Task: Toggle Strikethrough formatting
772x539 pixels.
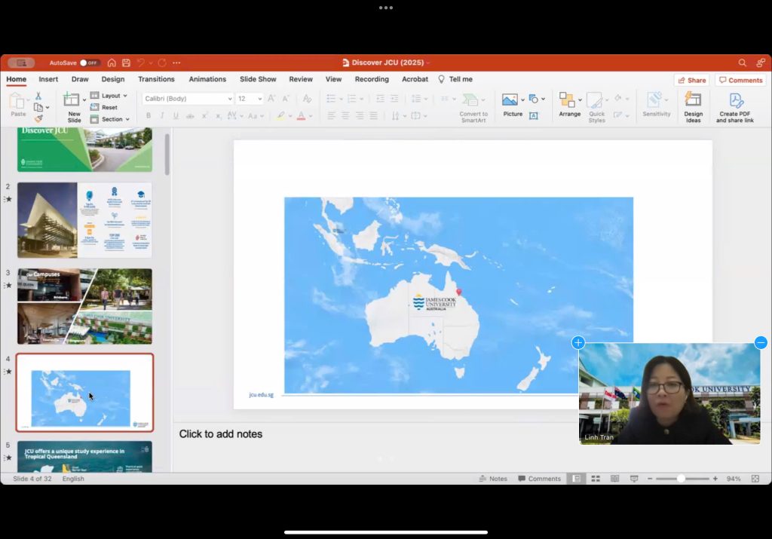Action: (190, 116)
